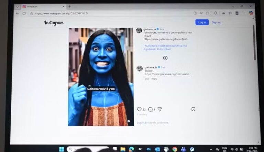Add page to favorites with star icon

coord(207,13)
